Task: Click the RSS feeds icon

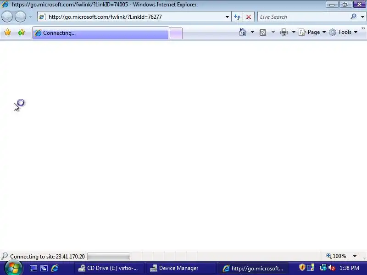Action: 263,32
